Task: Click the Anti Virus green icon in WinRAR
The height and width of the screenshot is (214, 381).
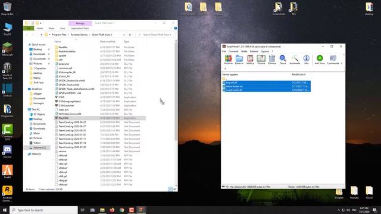Action: tap(320, 59)
